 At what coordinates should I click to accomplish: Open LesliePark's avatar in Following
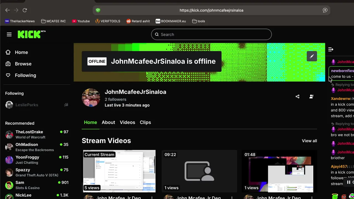click(x=9, y=105)
